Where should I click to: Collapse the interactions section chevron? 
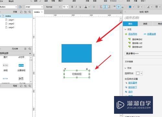tap(125, 29)
